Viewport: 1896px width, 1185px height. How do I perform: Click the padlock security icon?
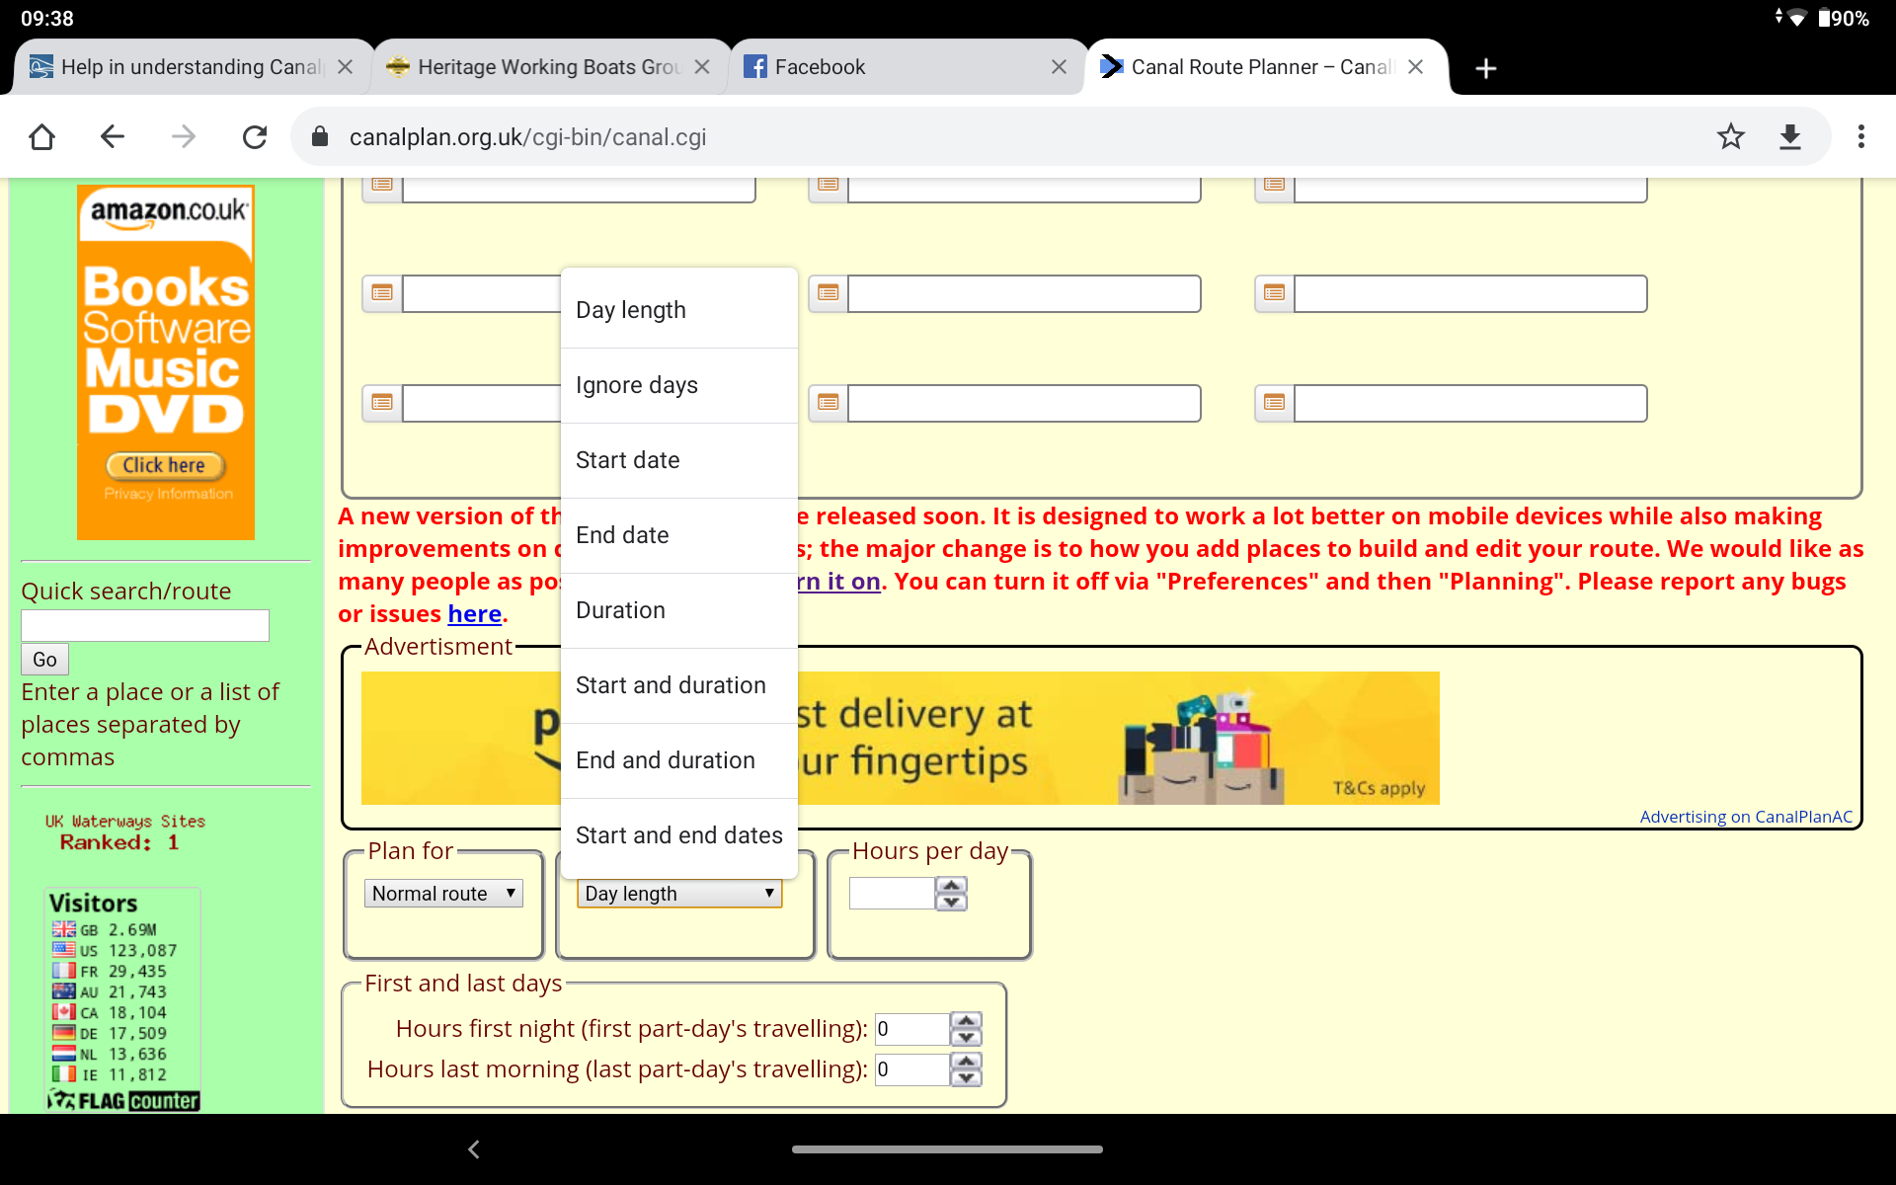[x=319, y=136]
